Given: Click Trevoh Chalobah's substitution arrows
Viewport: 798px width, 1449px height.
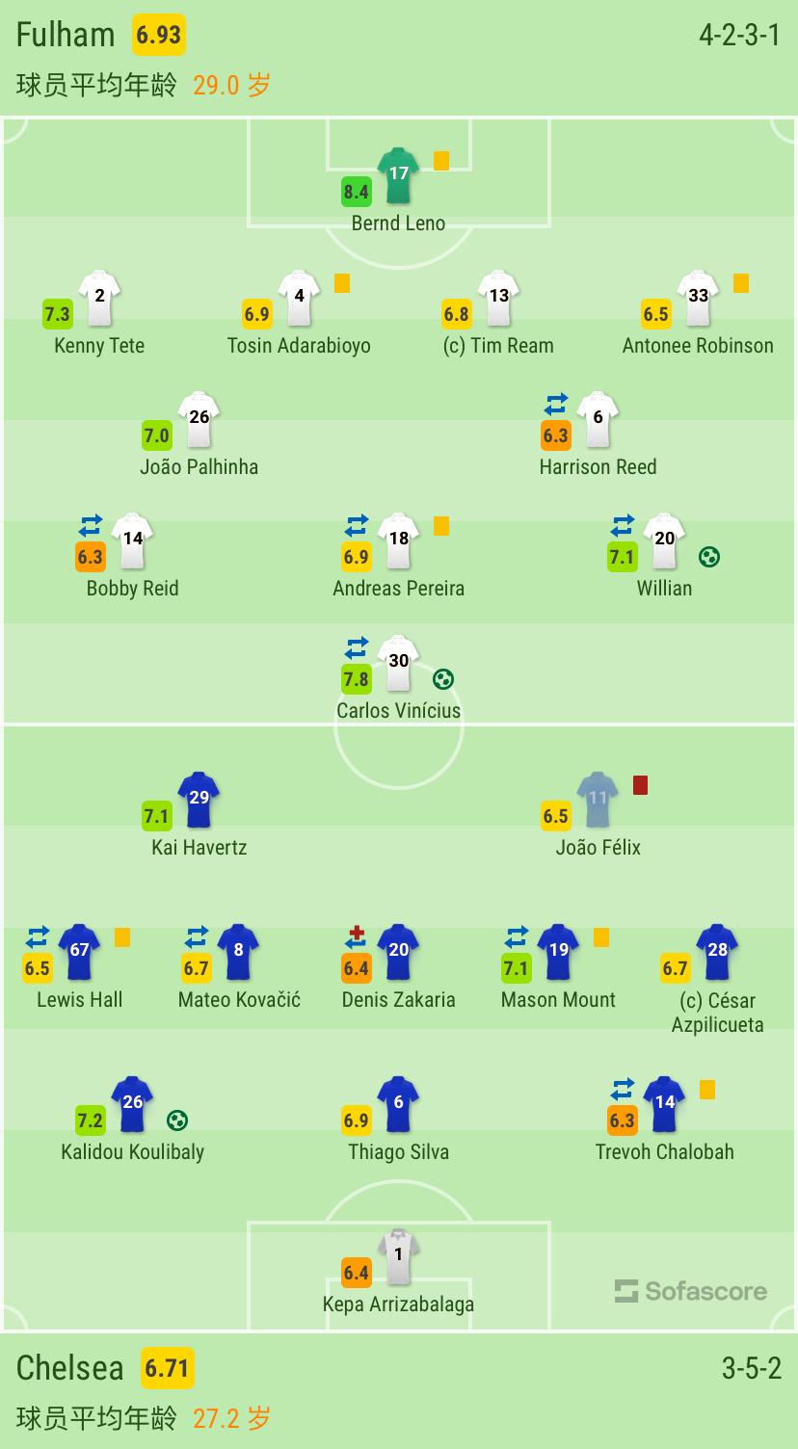Looking at the screenshot, I should point(623,1089).
